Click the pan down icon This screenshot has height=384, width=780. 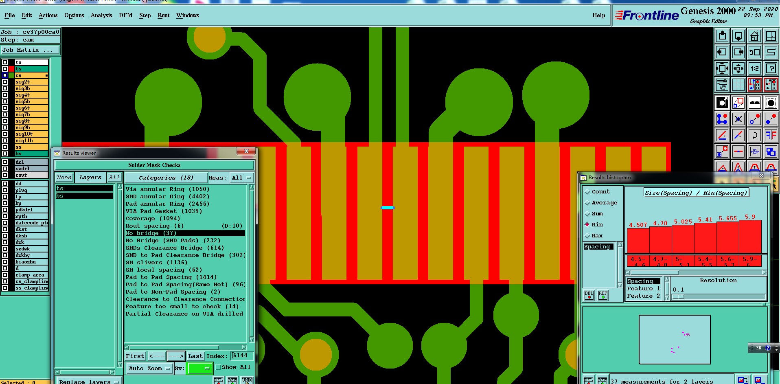[x=738, y=36]
